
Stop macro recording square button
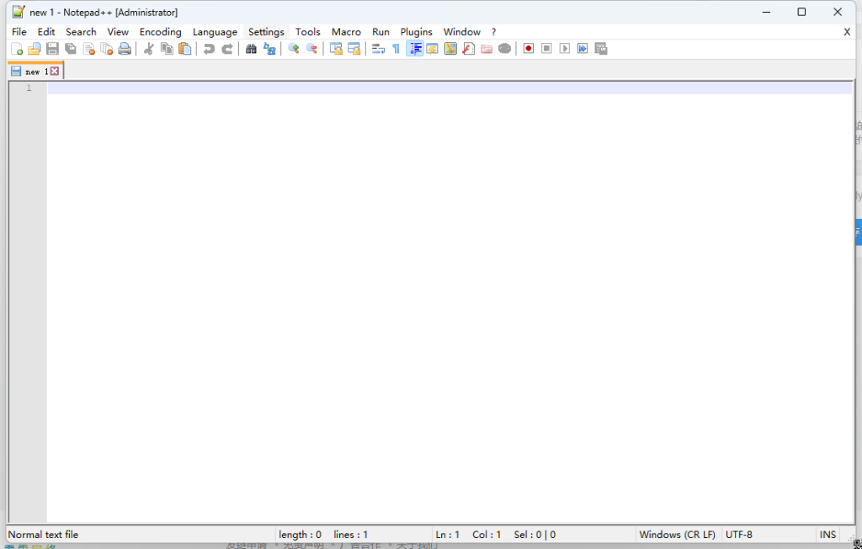tap(546, 49)
